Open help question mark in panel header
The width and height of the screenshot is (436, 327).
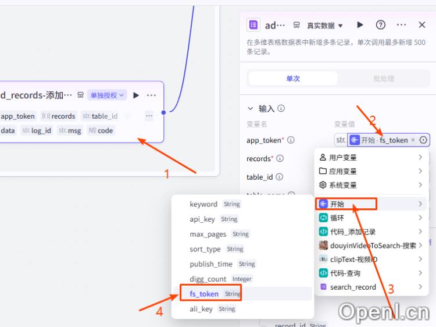(x=380, y=25)
